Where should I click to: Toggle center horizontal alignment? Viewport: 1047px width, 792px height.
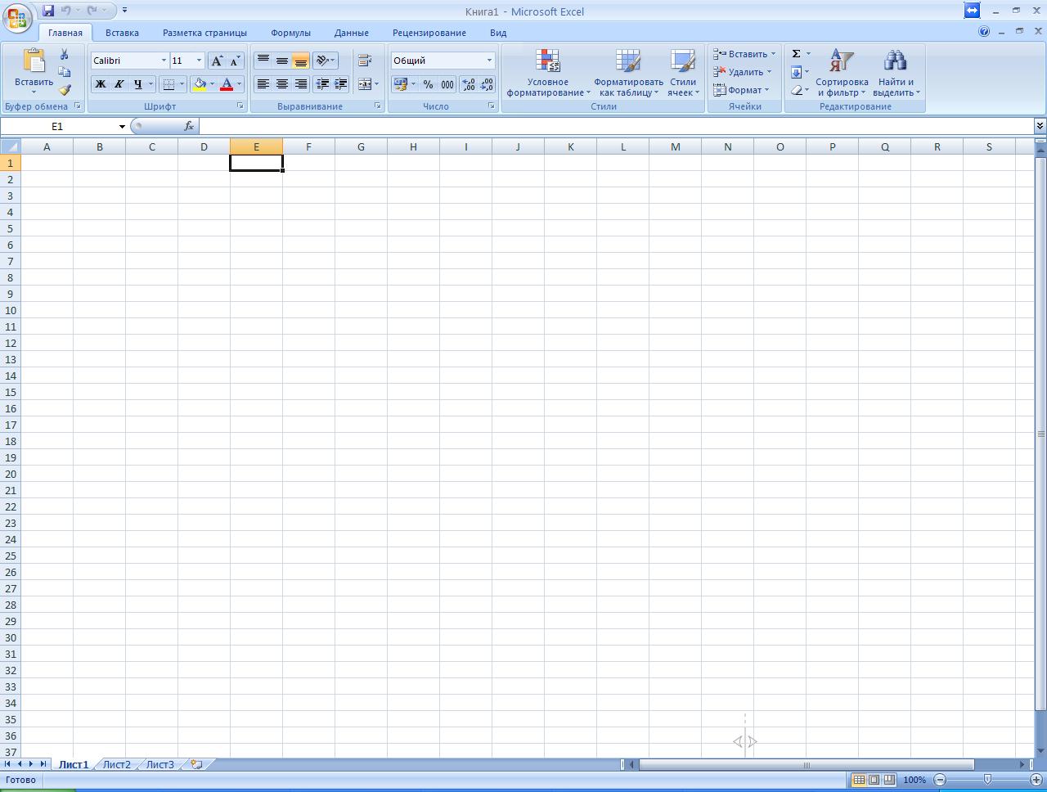(x=281, y=84)
